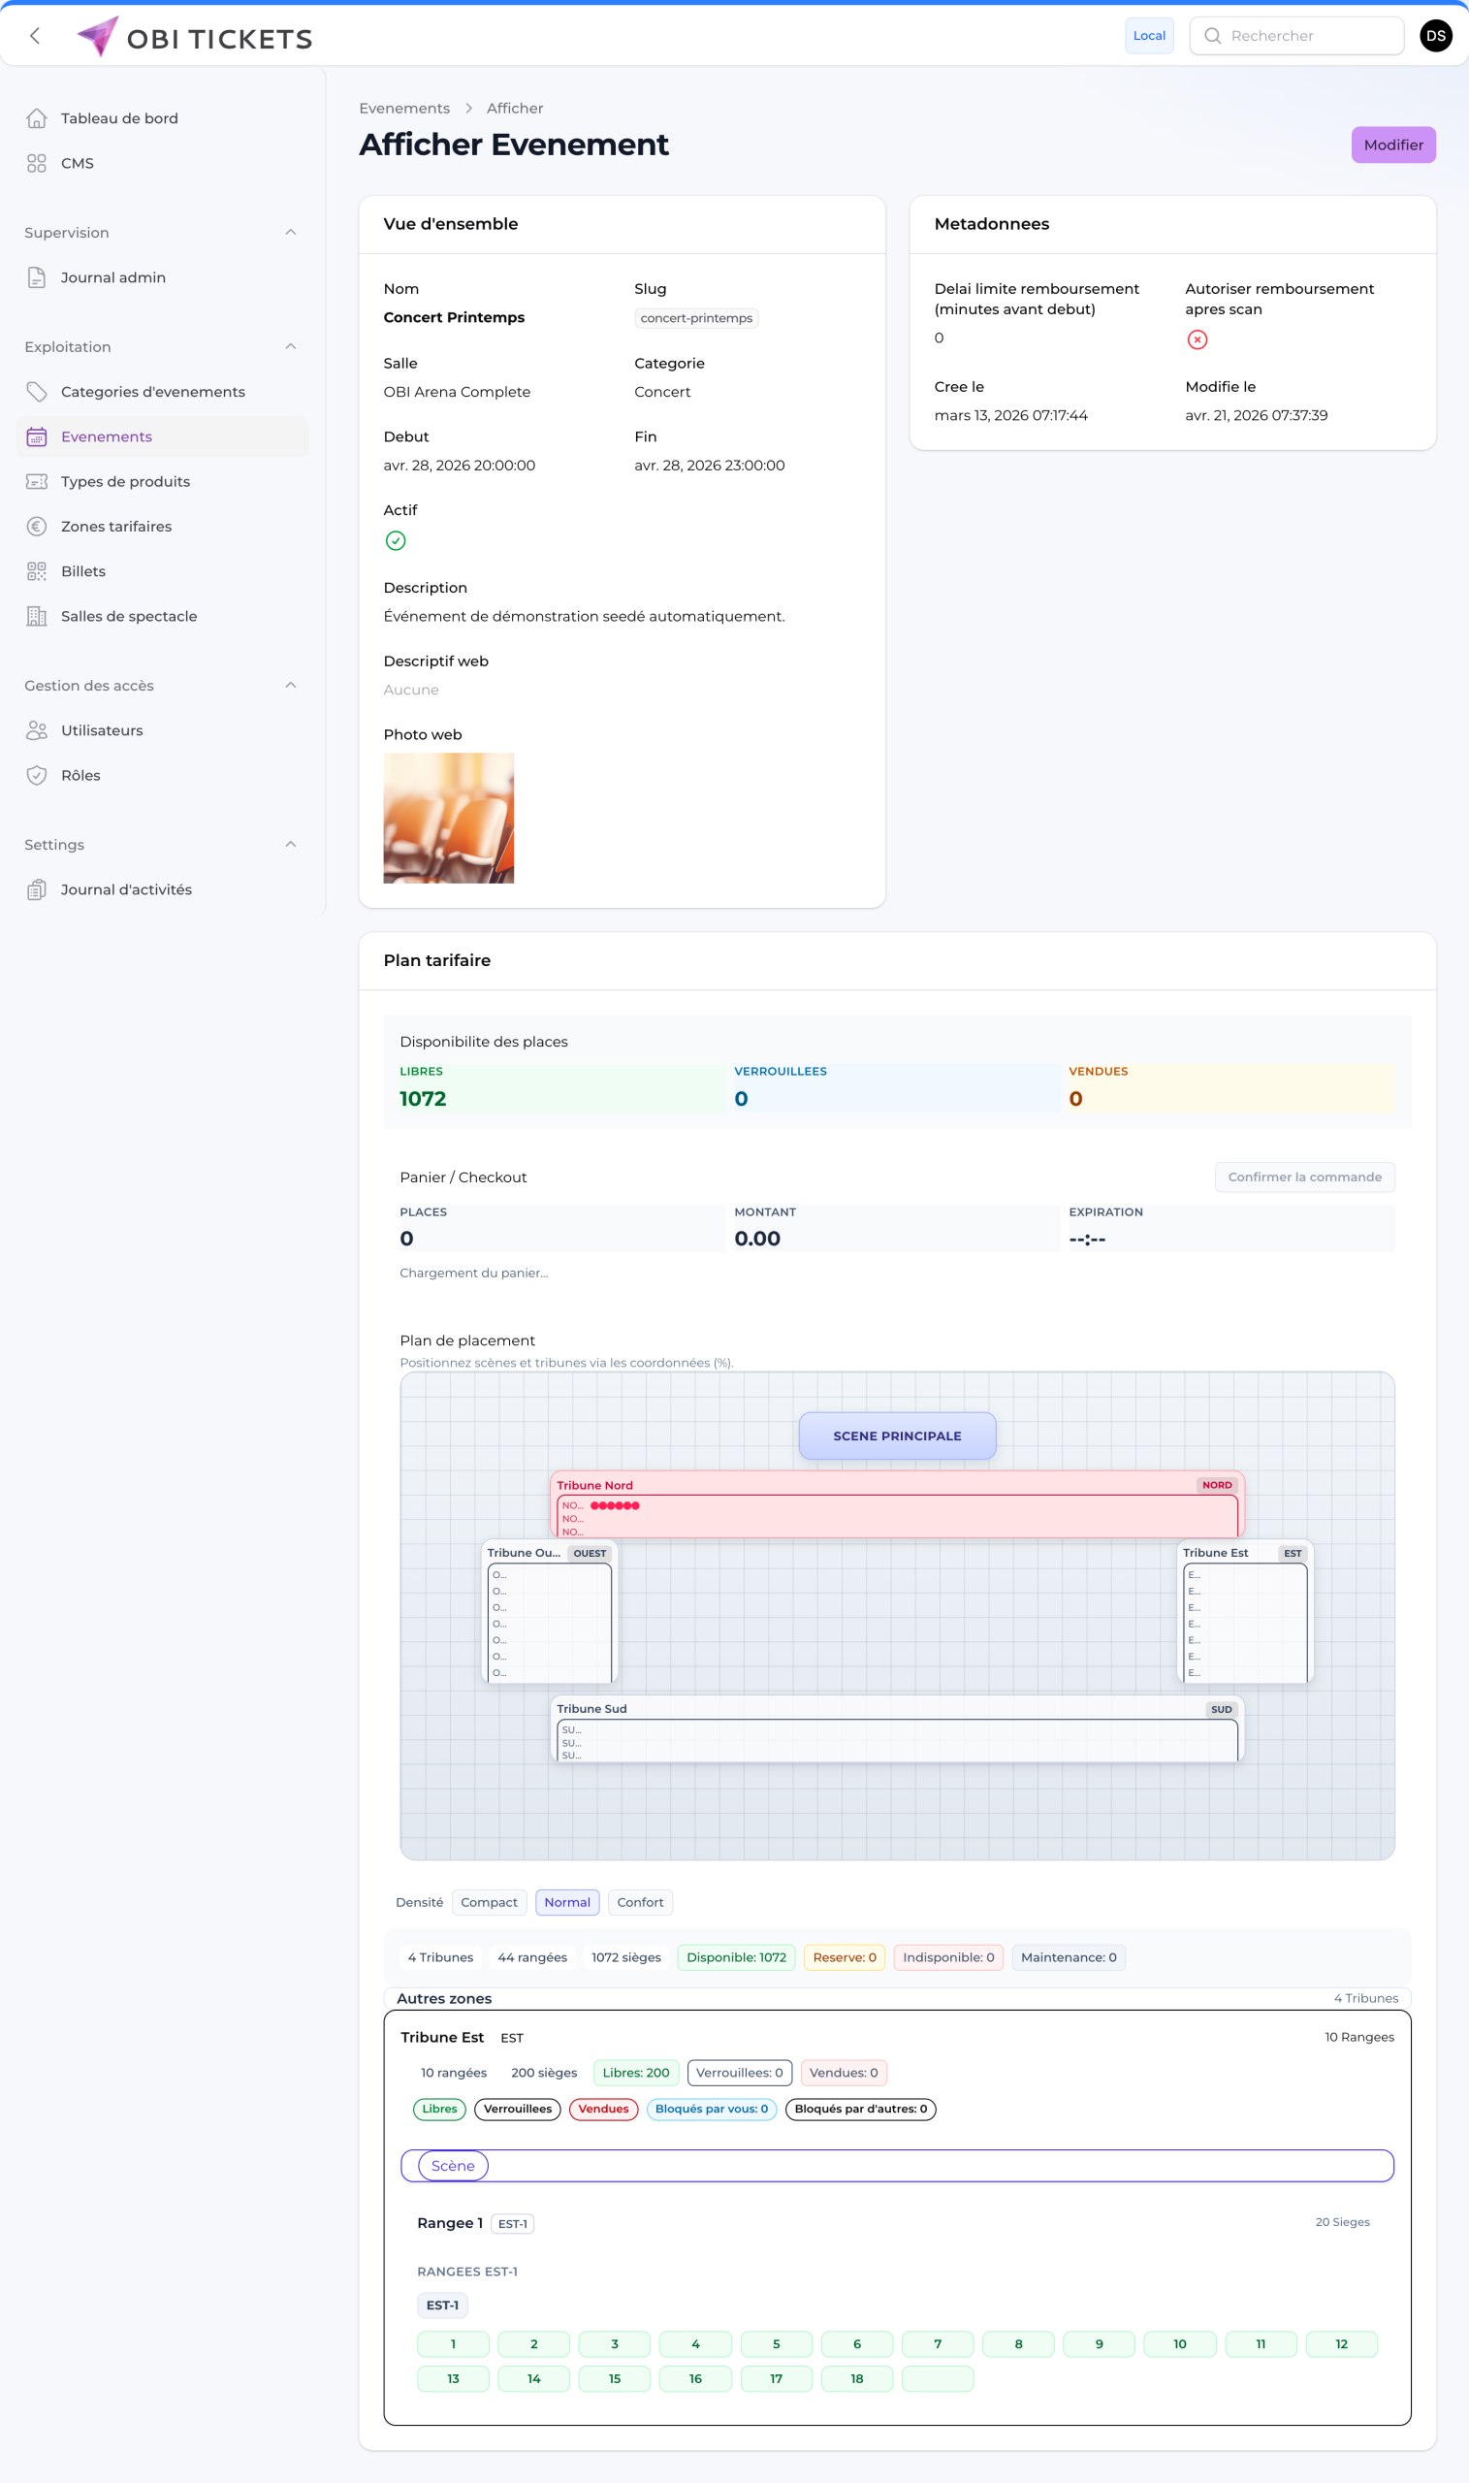This screenshot has height=2483, width=1469.
Task: Click the Billets QR code icon
Action: point(37,571)
